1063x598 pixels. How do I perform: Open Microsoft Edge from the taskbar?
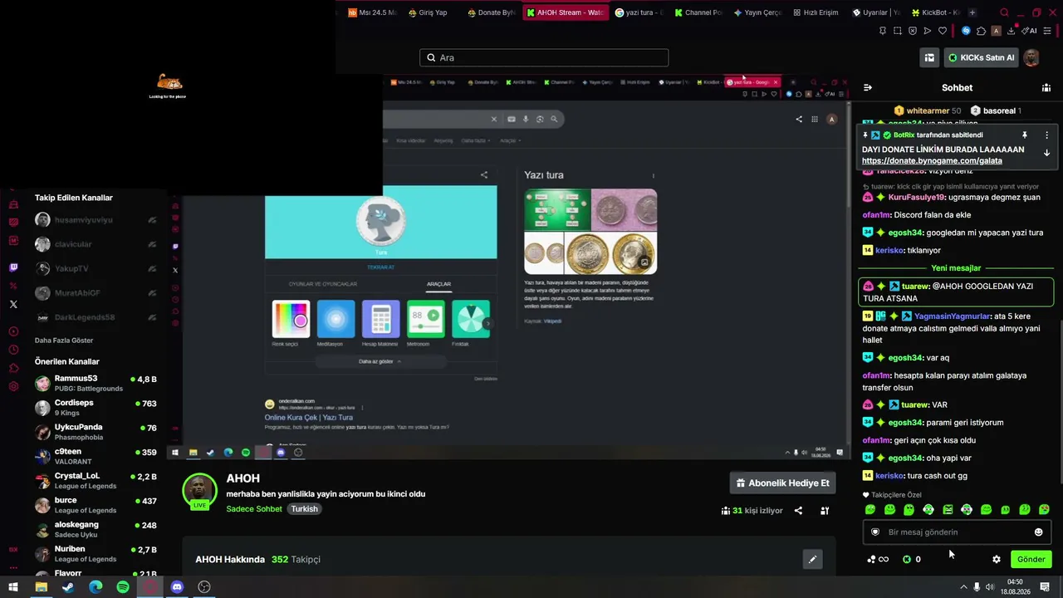pyautogui.click(x=96, y=587)
